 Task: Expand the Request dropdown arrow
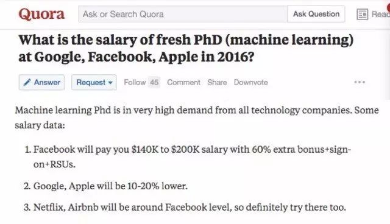point(110,83)
